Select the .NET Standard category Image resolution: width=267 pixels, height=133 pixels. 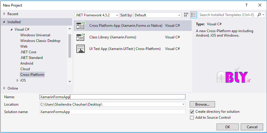coord(31,58)
